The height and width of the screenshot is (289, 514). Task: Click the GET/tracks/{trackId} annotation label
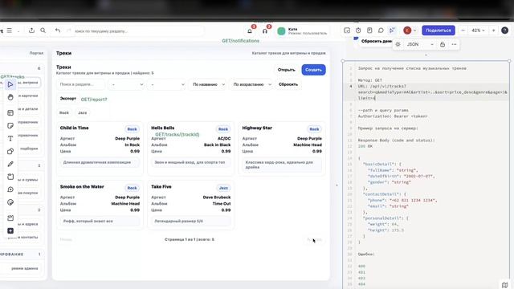(177, 134)
